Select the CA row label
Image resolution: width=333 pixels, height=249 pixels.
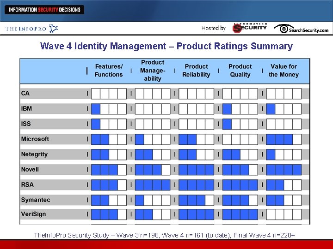(25, 93)
